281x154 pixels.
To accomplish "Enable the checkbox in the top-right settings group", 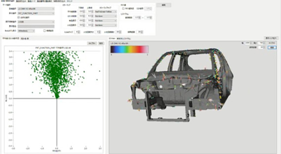I will click(122, 8).
